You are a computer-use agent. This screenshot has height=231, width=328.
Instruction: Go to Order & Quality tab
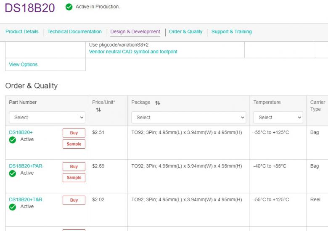[185, 32]
